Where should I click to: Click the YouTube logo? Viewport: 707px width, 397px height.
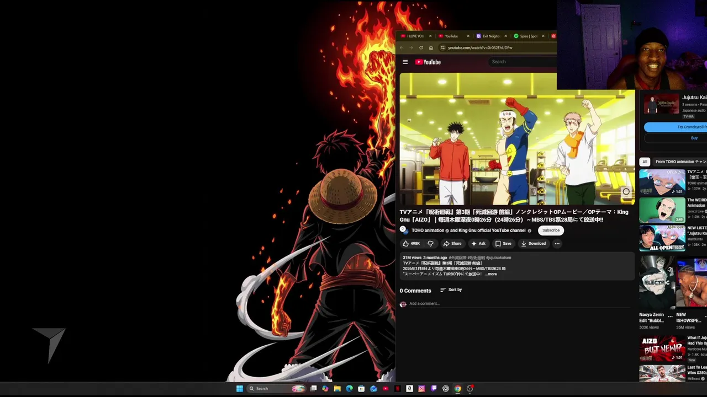click(428, 62)
